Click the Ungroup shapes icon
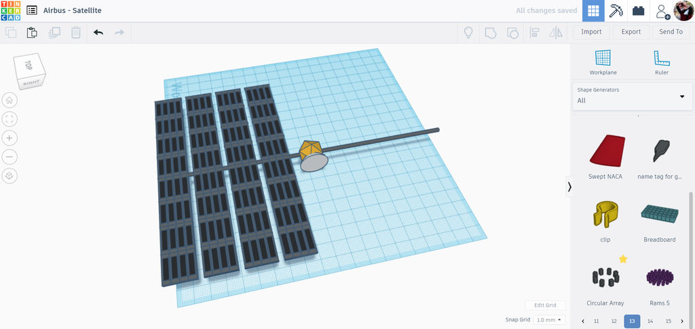 tap(512, 32)
